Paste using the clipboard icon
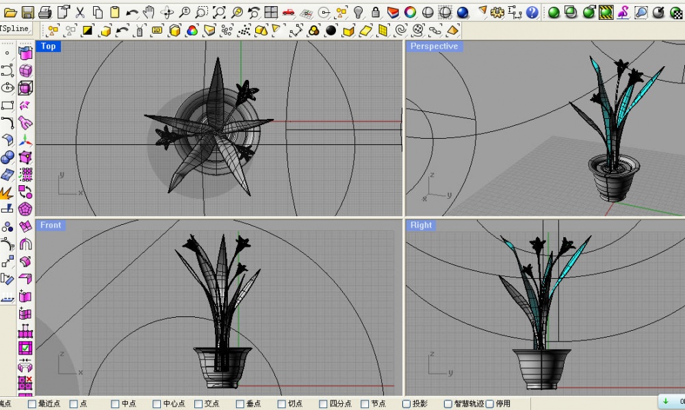 tap(115, 12)
